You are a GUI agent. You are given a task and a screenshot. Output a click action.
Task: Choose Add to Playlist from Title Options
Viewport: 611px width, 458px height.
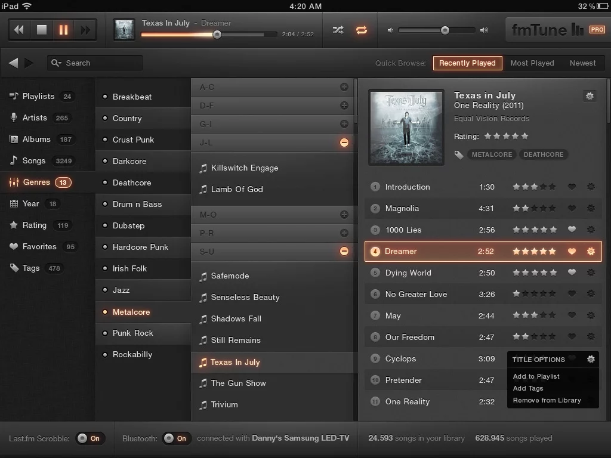click(x=536, y=376)
